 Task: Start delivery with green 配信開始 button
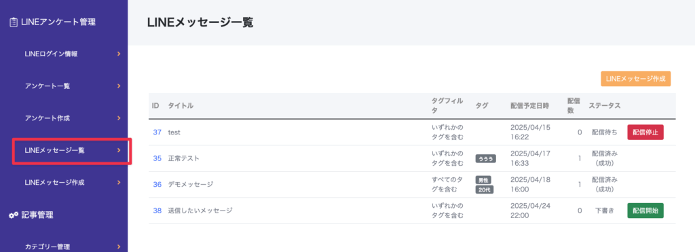tap(645, 211)
